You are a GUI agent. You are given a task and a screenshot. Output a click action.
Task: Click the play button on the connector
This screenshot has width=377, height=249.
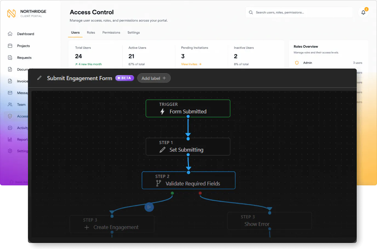[x=149, y=207]
